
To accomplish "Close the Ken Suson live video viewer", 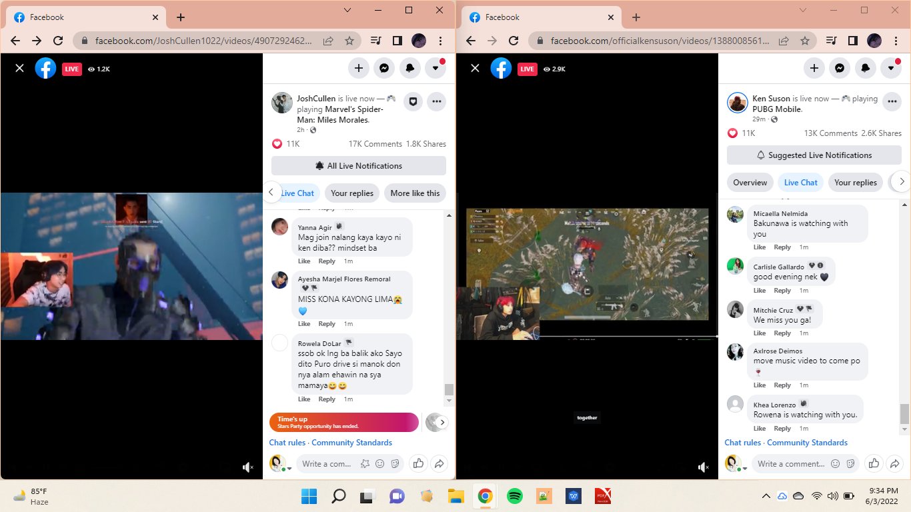I will [x=475, y=68].
